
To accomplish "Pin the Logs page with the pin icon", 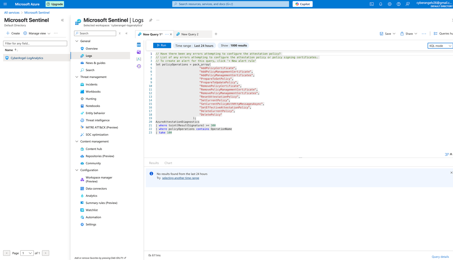I will [x=151, y=20].
